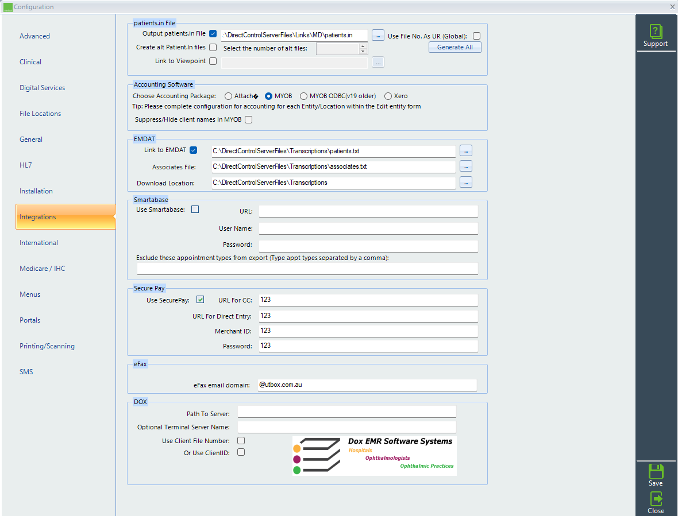Click the Smartabase URL field
The image size is (678, 516).
(x=368, y=211)
